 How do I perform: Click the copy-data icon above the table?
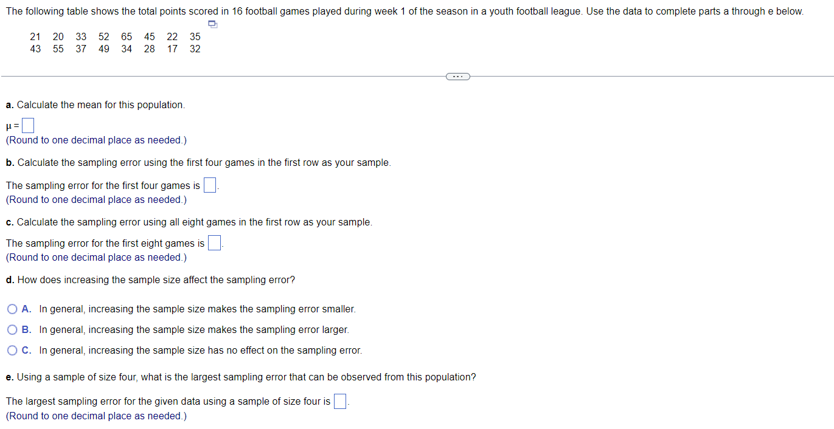(212, 24)
